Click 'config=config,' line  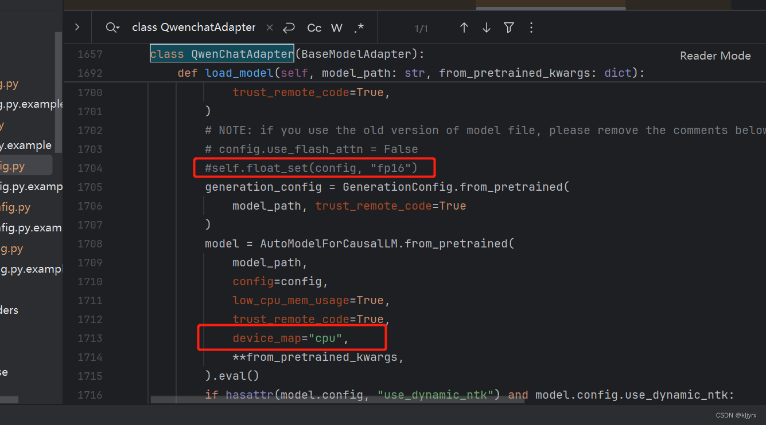281,281
